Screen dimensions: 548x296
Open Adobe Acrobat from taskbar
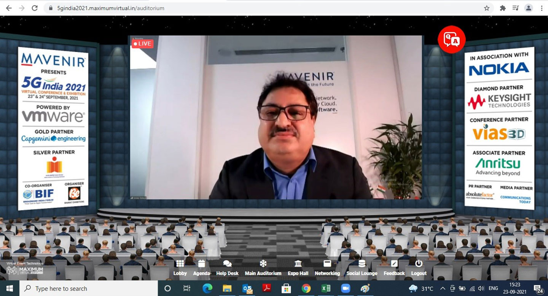(267, 288)
